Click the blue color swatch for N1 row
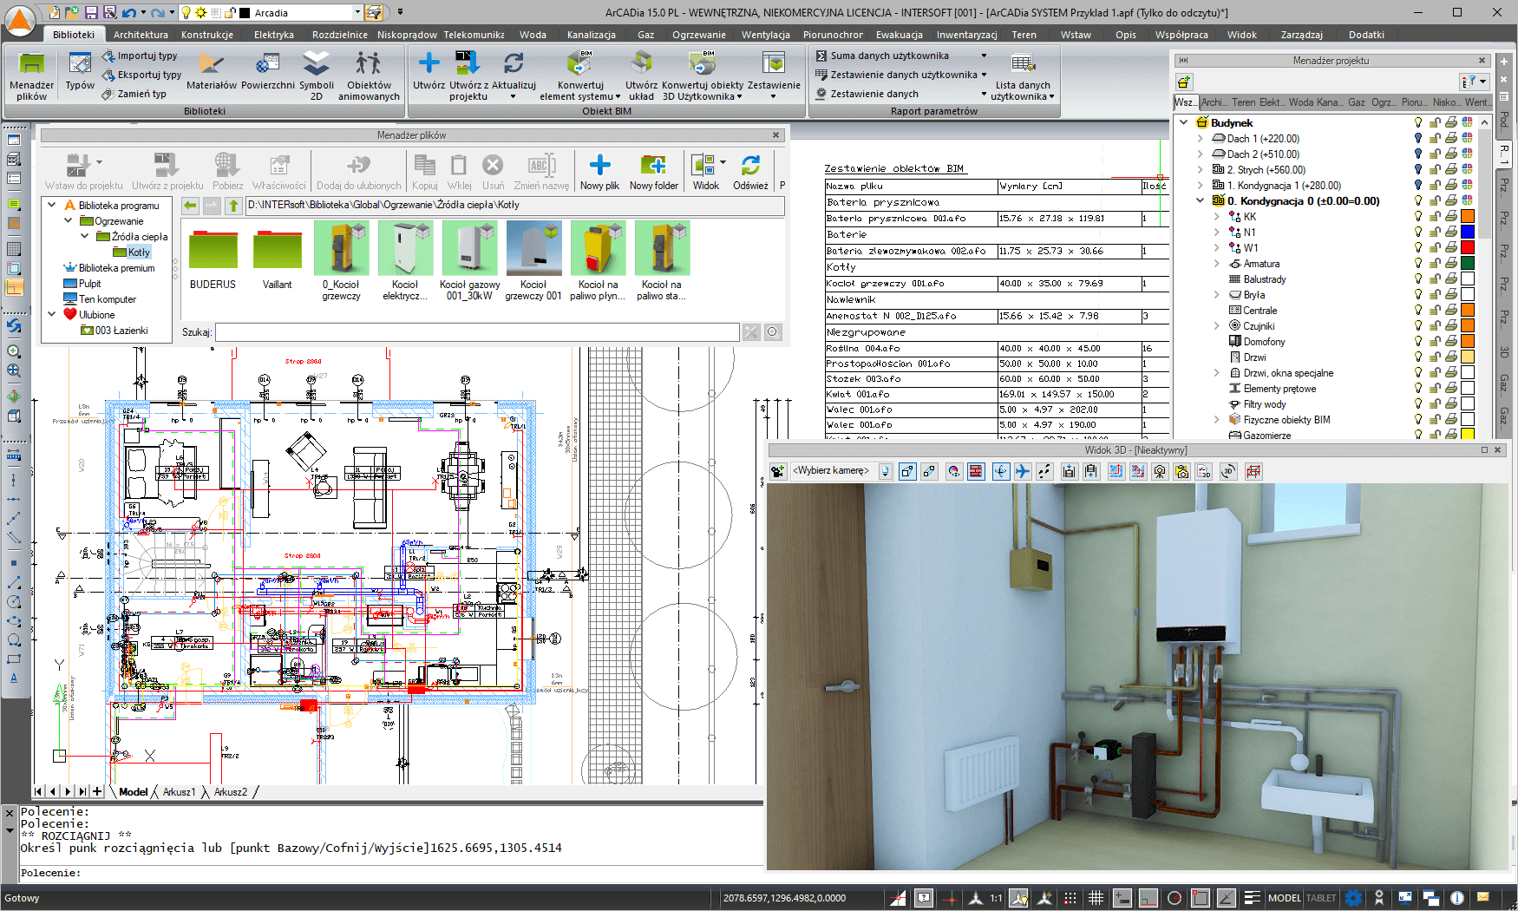This screenshot has width=1518, height=911. (x=1468, y=233)
